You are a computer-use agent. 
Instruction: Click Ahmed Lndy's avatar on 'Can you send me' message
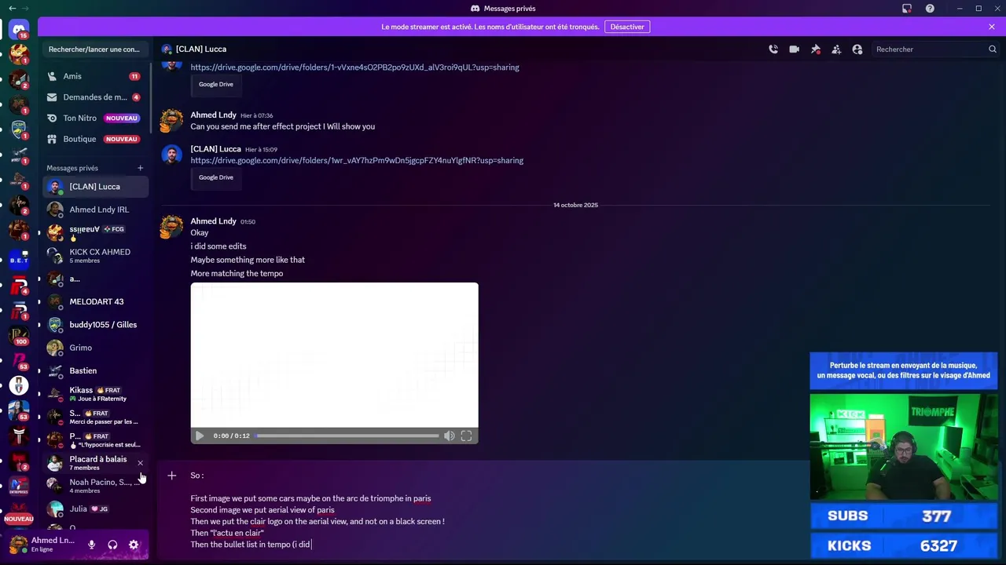(x=171, y=121)
